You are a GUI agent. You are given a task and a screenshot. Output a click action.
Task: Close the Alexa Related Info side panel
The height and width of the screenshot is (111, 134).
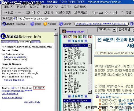coord(55,30)
